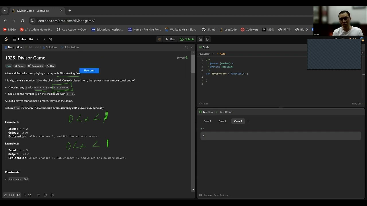This screenshot has width=367, height=206.
Task: Select Case 2 testcase
Action: [x=222, y=121]
